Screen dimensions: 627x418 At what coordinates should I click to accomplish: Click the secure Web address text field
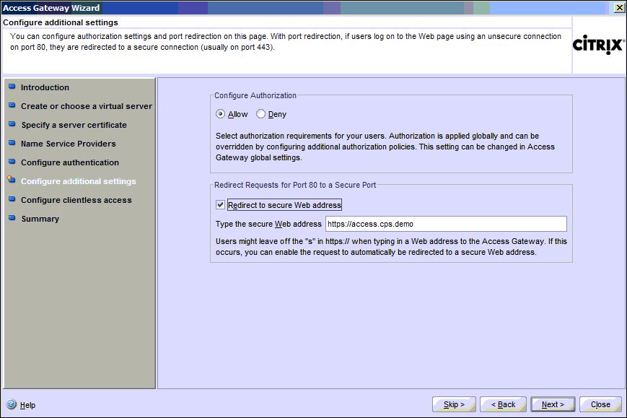(x=445, y=224)
